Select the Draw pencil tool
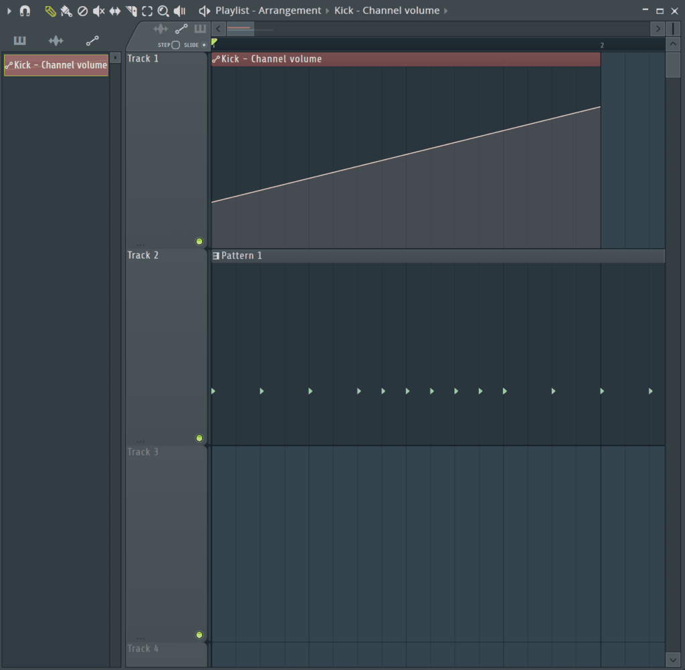This screenshot has width=685, height=670. pyautogui.click(x=50, y=11)
